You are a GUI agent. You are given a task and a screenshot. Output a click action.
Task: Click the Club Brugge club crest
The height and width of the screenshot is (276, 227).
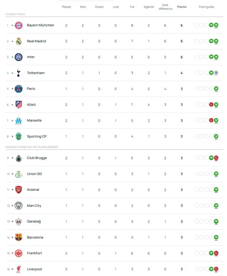pos(19,158)
